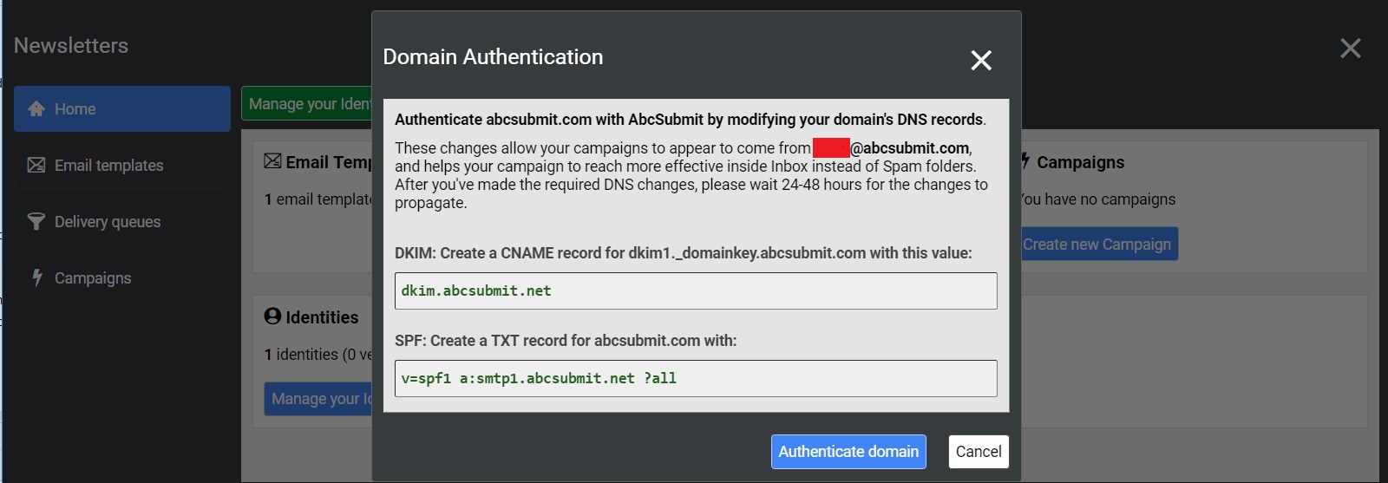Click the Newsletters panel title
Viewport: 1388px width, 483px height.
(71, 46)
